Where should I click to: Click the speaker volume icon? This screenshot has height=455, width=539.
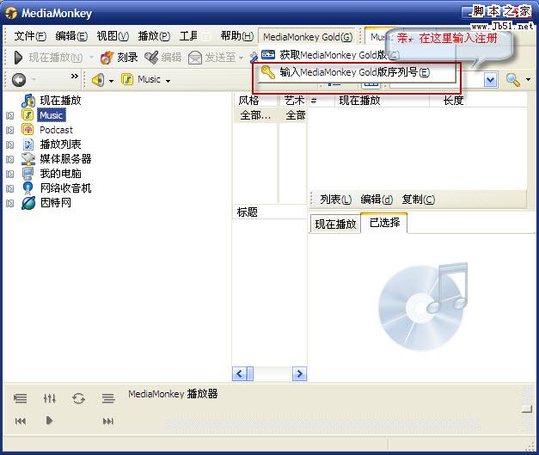98,80
